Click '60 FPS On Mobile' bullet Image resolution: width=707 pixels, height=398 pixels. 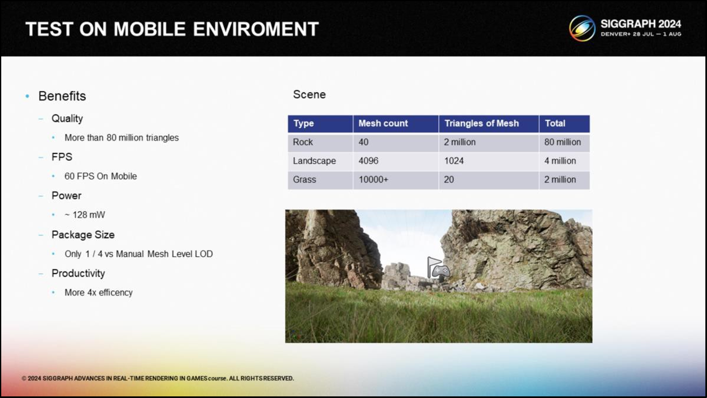coord(100,176)
